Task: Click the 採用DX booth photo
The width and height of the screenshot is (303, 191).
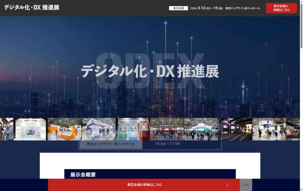Action: pos(133,129)
